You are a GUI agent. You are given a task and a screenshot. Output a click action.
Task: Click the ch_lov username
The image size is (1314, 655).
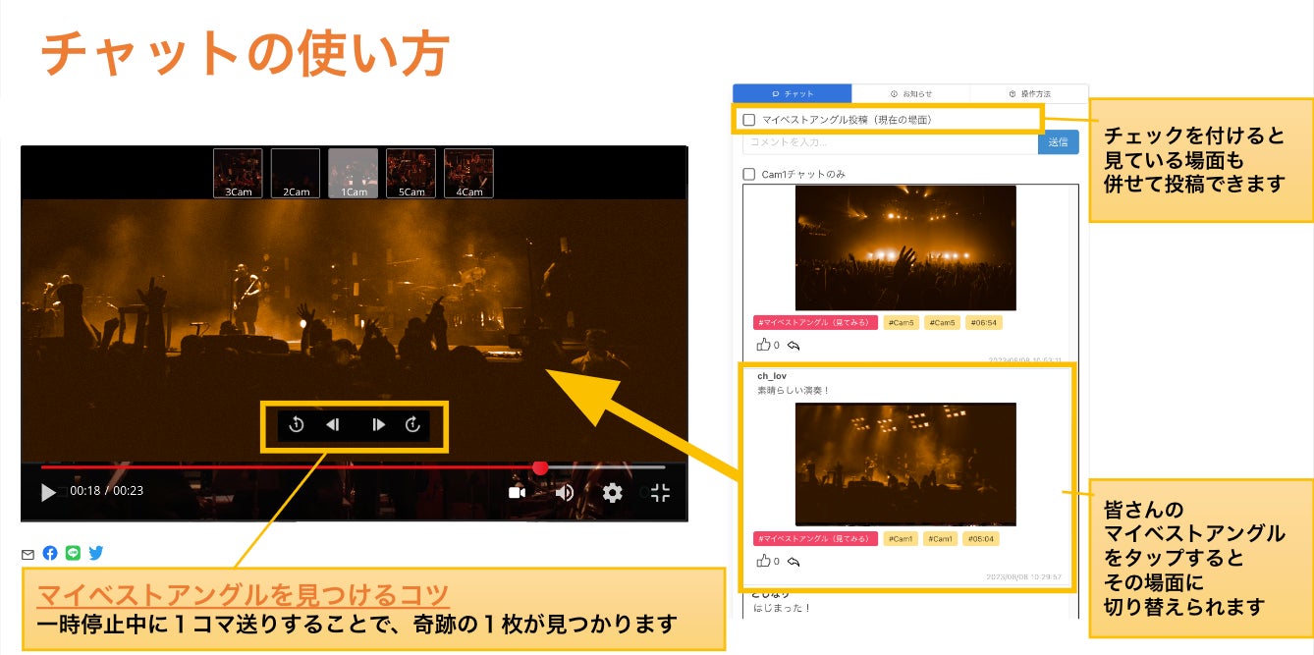772,376
